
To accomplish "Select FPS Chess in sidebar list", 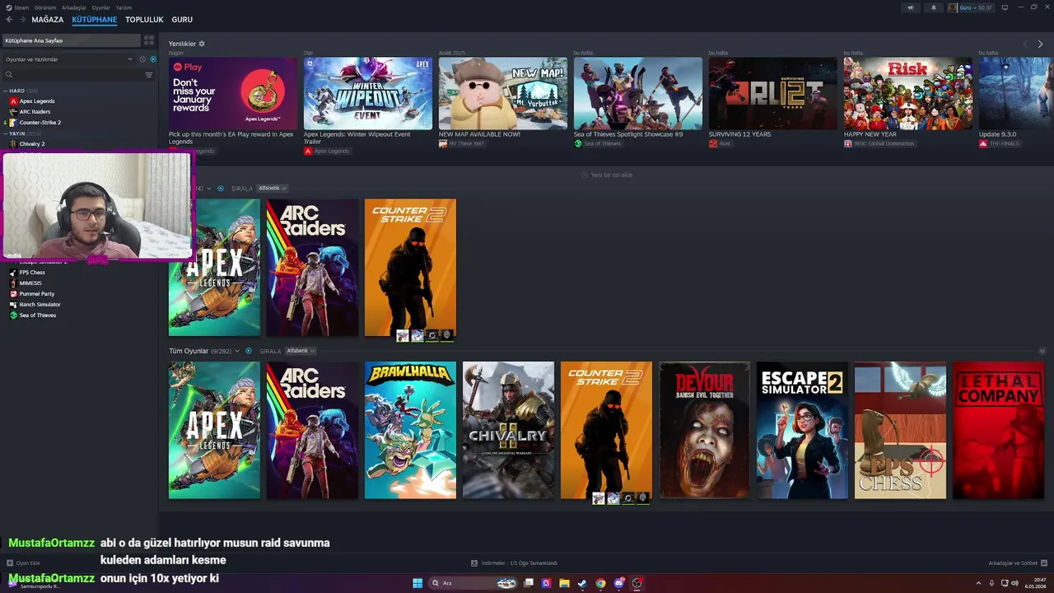I will 32,273.
